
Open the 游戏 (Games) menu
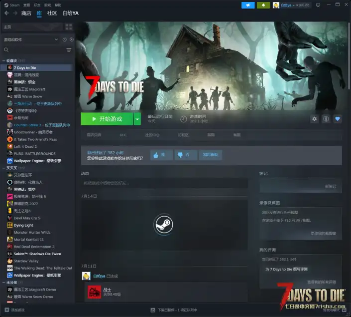(47, 5)
